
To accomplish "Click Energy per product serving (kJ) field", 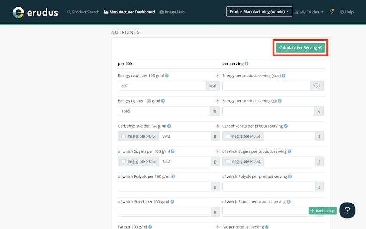I will [268, 111].
